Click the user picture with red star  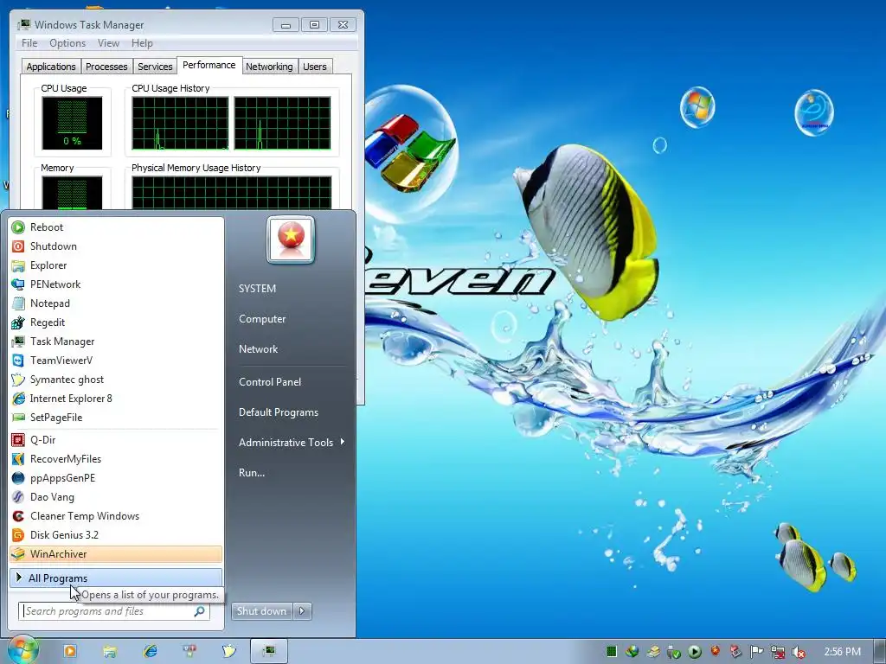[x=291, y=239]
